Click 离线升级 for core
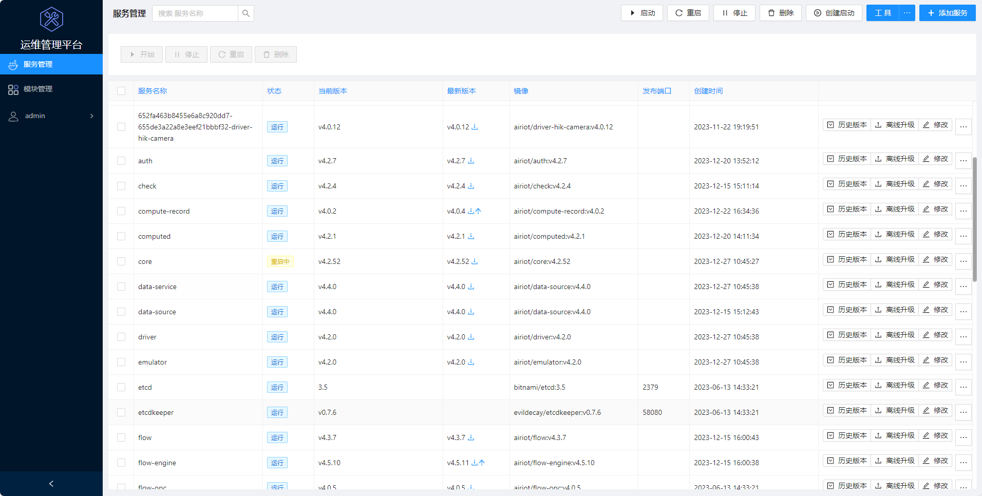Viewport: 982px width, 496px height. point(895,259)
